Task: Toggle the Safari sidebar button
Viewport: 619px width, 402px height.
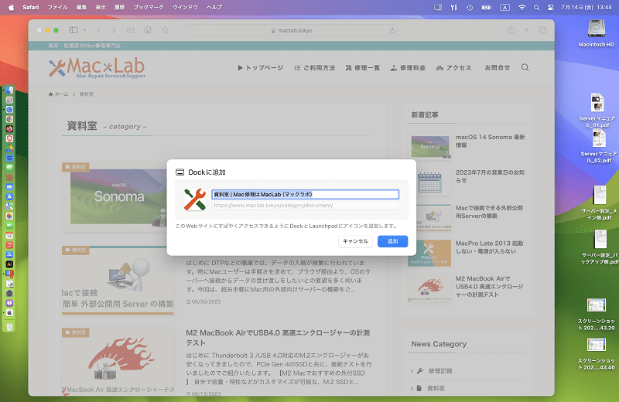Action: click(74, 30)
